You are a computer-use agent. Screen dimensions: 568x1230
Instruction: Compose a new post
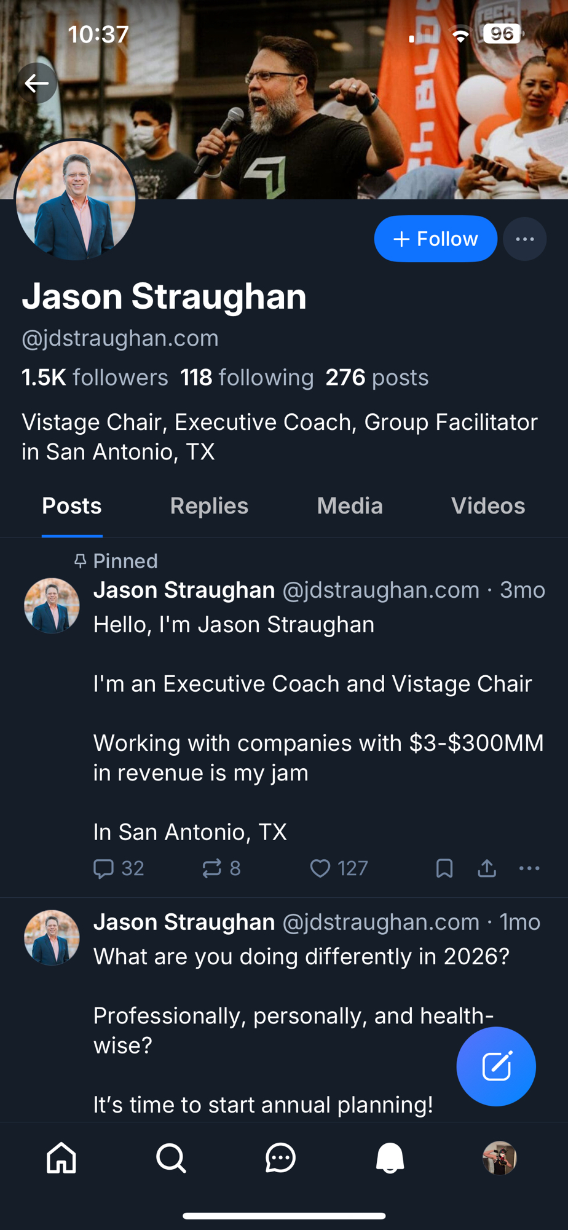click(x=496, y=1066)
